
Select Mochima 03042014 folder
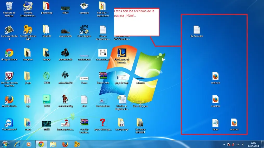(140, 123)
